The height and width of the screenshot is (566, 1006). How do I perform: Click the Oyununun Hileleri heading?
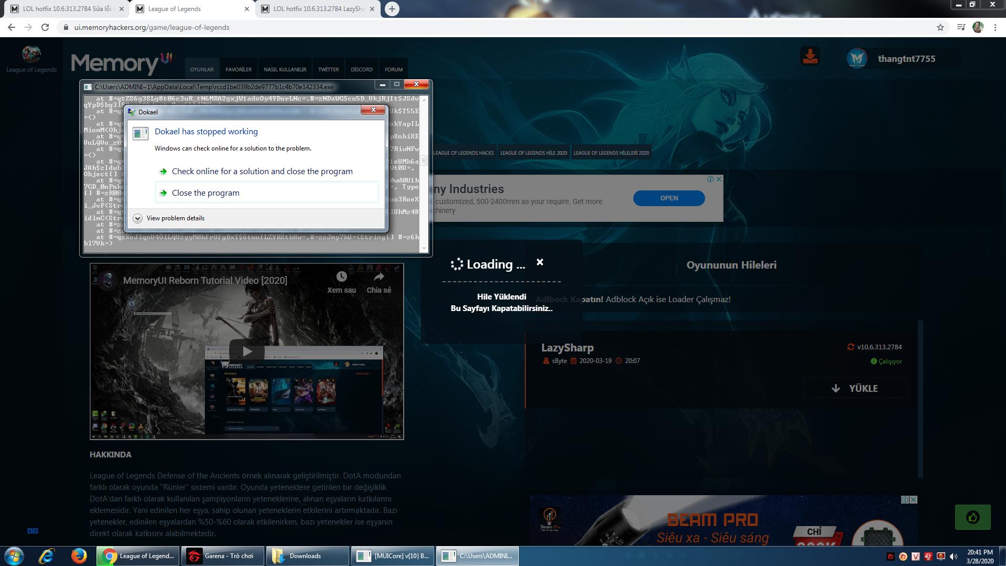tap(731, 265)
